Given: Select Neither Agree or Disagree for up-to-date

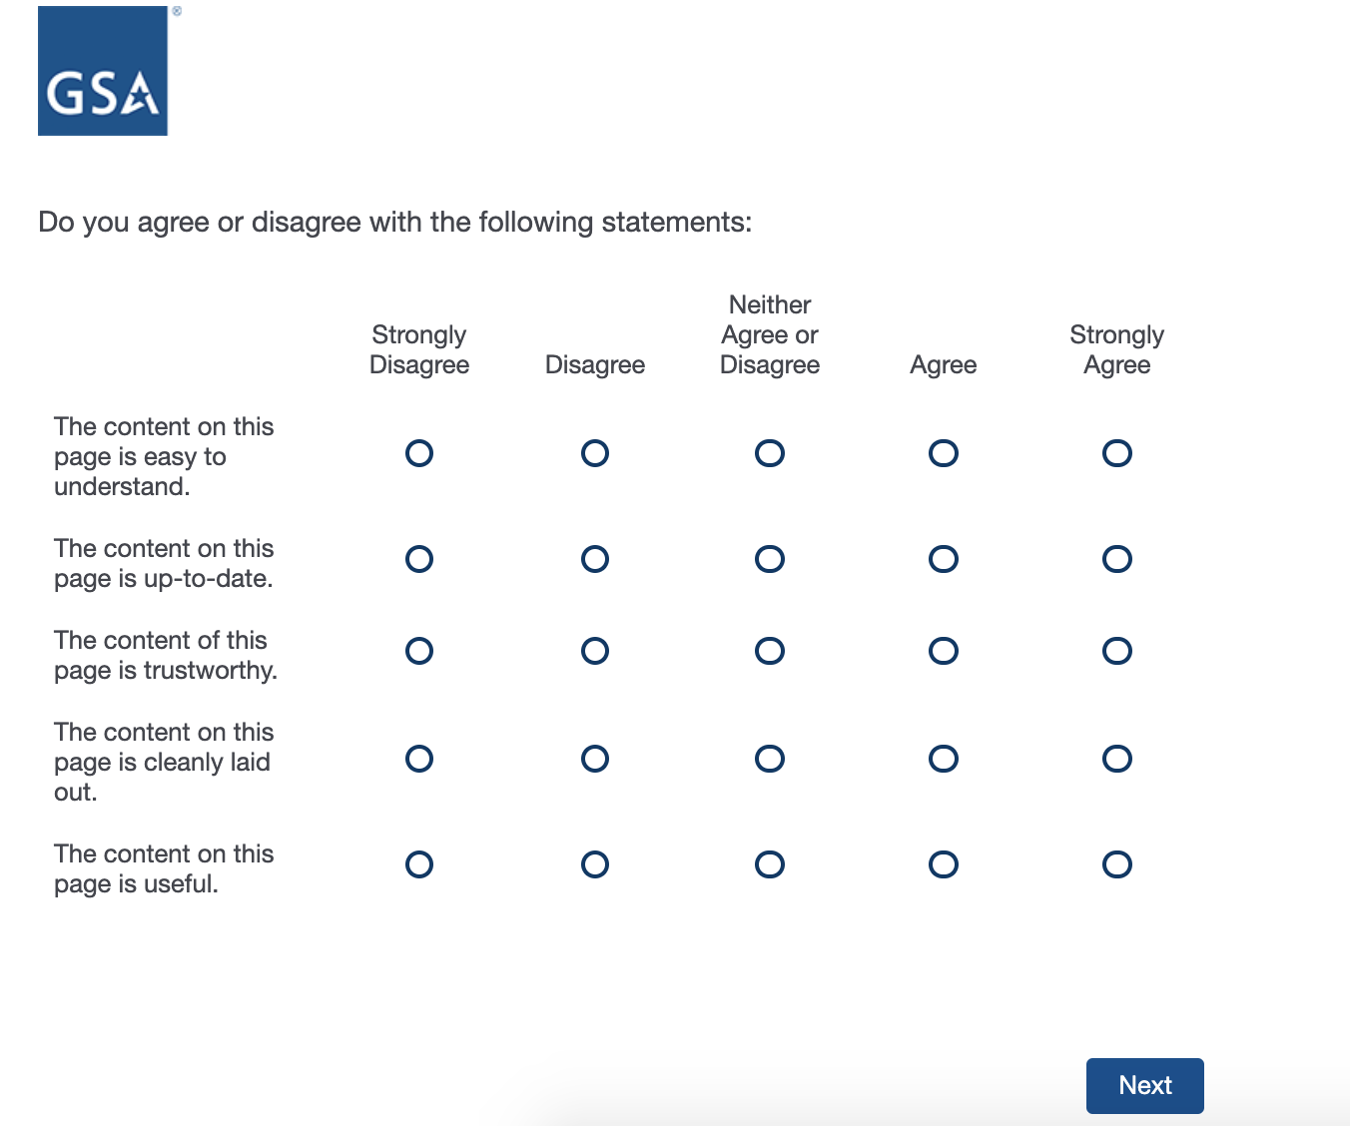Looking at the screenshot, I should tap(770, 559).
